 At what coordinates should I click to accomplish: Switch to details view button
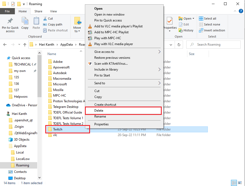[x=234, y=183]
